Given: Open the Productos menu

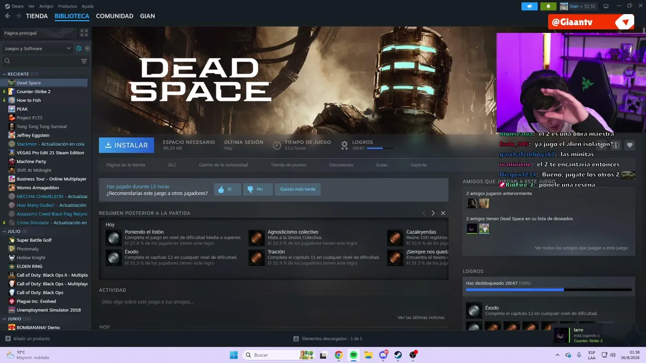Looking at the screenshot, I should pyautogui.click(x=68, y=6).
